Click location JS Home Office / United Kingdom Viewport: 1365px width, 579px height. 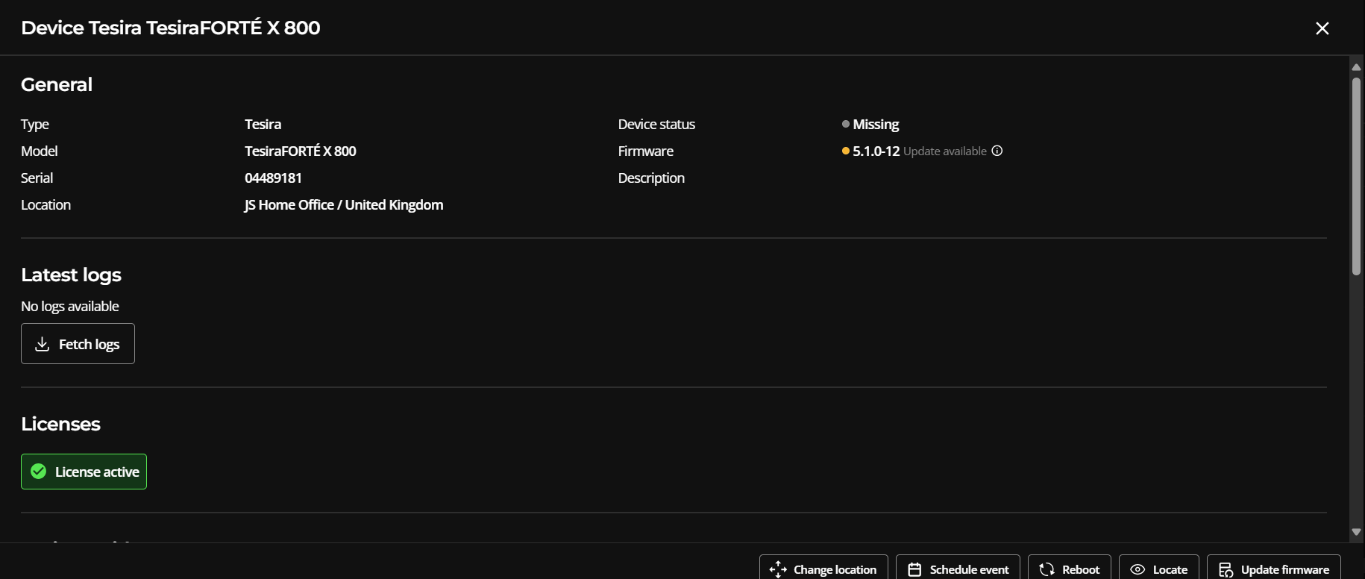click(x=344, y=204)
